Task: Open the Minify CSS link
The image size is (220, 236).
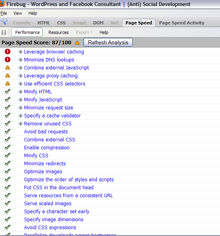Action: (x=36, y=156)
